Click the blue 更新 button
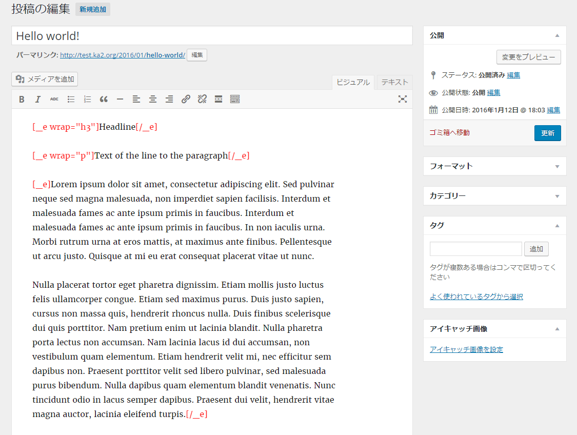 [x=547, y=133]
